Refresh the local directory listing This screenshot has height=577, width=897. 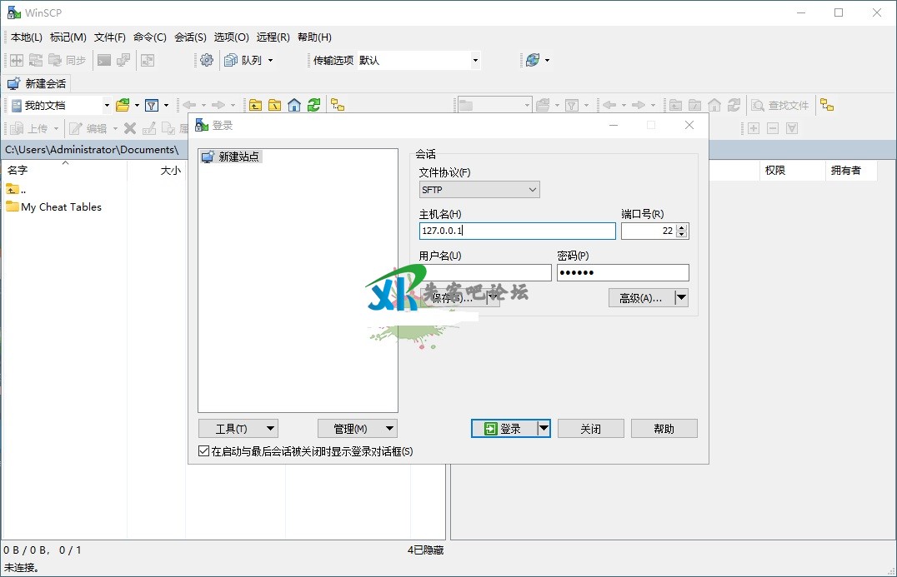[313, 105]
